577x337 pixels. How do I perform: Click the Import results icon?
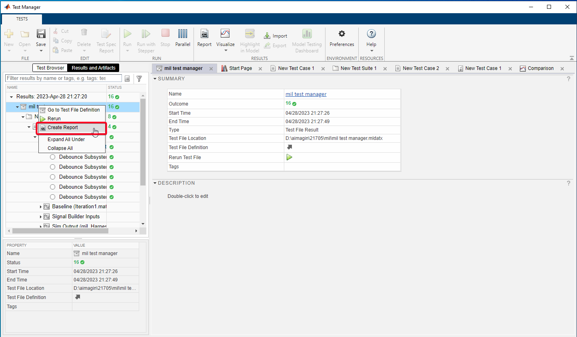[267, 36]
